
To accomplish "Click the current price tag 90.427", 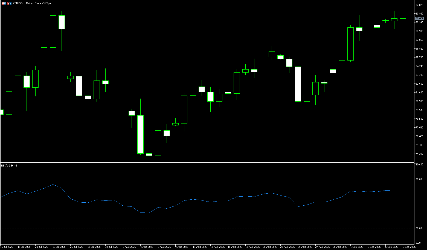I will click(419, 18).
